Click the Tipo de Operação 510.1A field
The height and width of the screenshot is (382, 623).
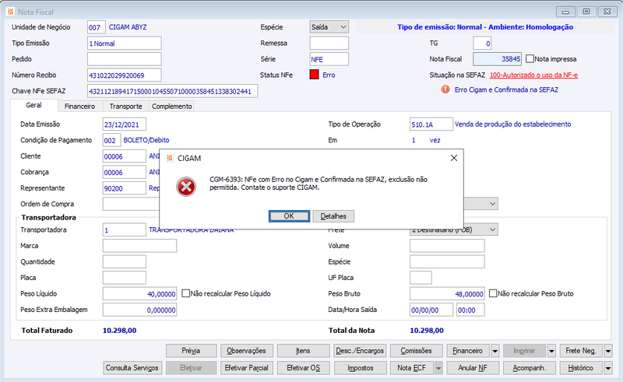431,124
